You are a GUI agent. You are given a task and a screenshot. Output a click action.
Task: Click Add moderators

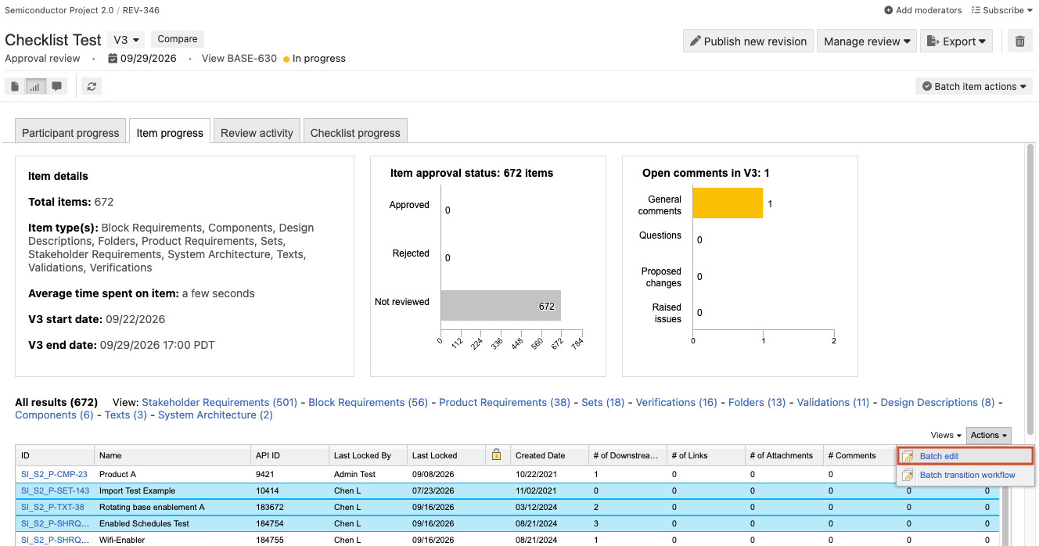(x=923, y=10)
